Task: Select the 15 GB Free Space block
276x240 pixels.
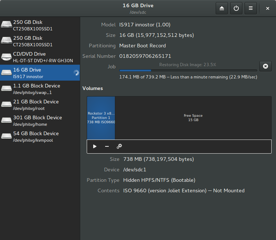Action: (193, 118)
